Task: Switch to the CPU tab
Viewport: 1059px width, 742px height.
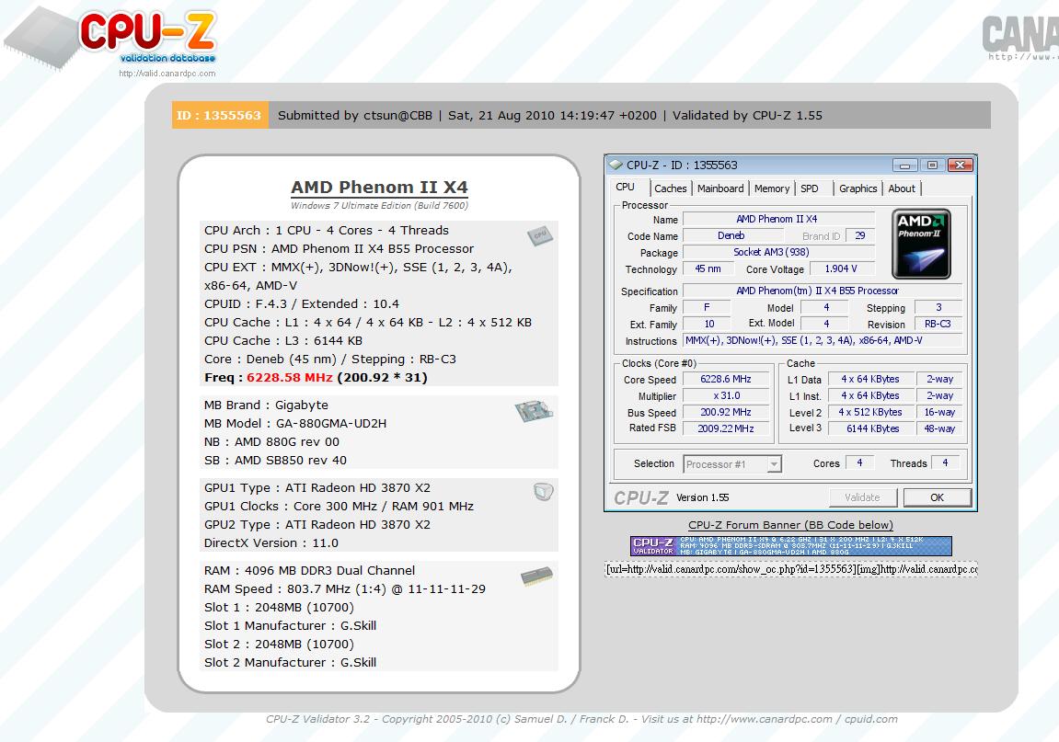Action: (x=626, y=187)
